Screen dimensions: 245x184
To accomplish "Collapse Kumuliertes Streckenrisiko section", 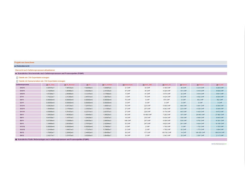I will 16,73.
